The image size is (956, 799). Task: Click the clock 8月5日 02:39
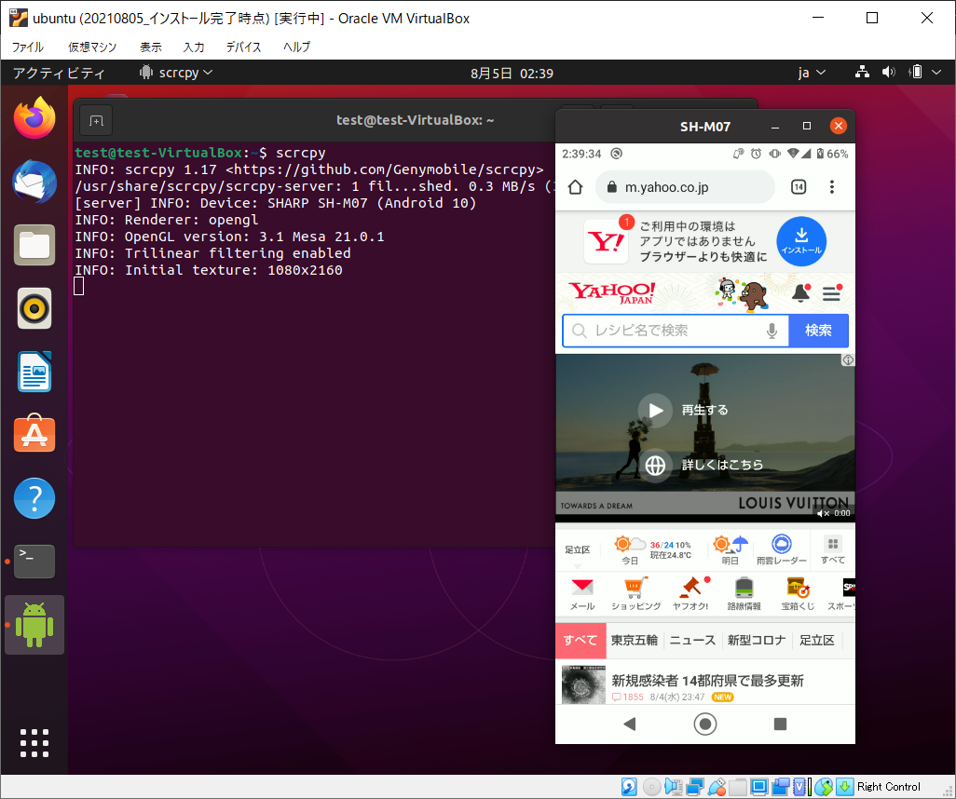coord(512,74)
